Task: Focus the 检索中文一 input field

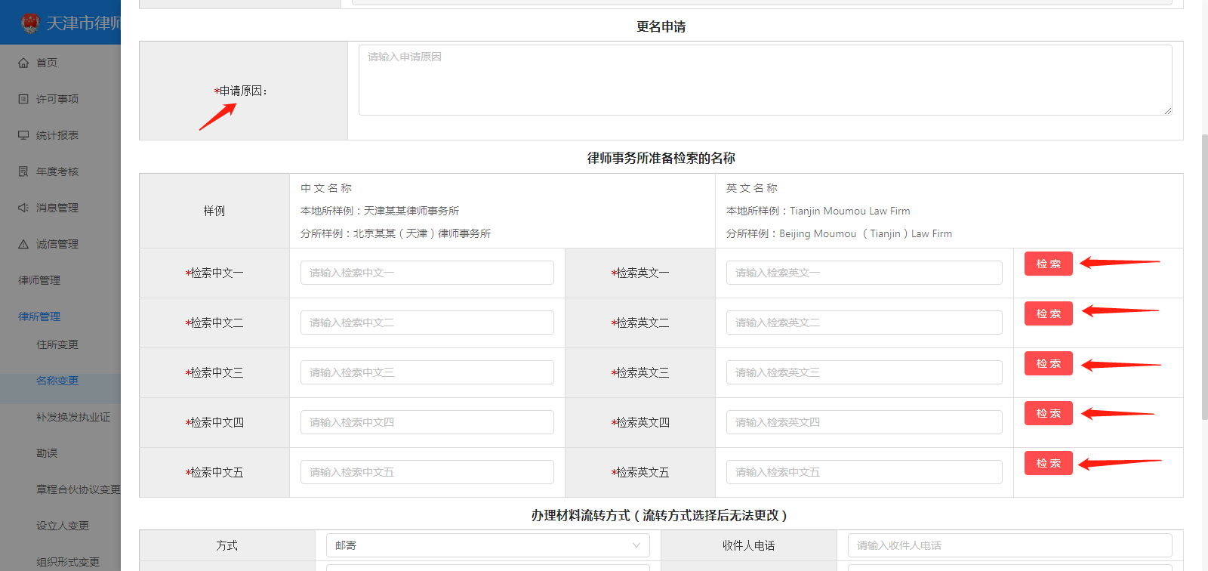Action: coord(427,273)
